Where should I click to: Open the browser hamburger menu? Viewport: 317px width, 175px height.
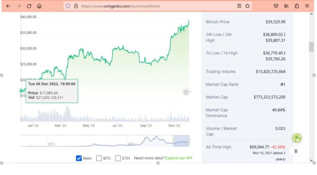[x=307, y=6]
